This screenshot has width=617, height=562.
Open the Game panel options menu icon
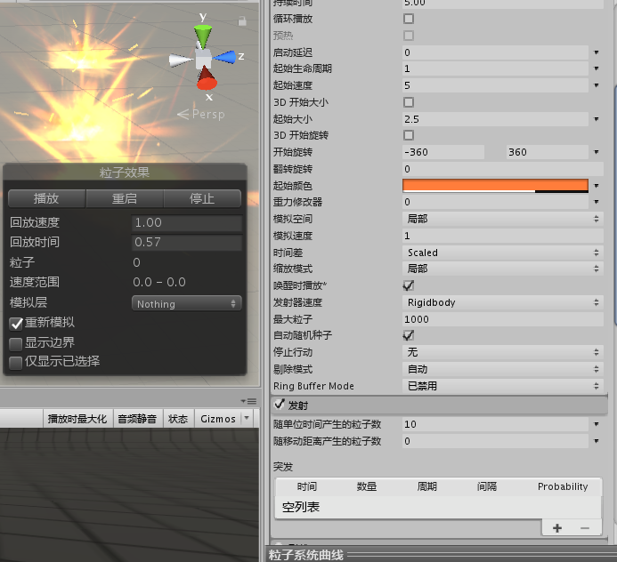coord(248,401)
